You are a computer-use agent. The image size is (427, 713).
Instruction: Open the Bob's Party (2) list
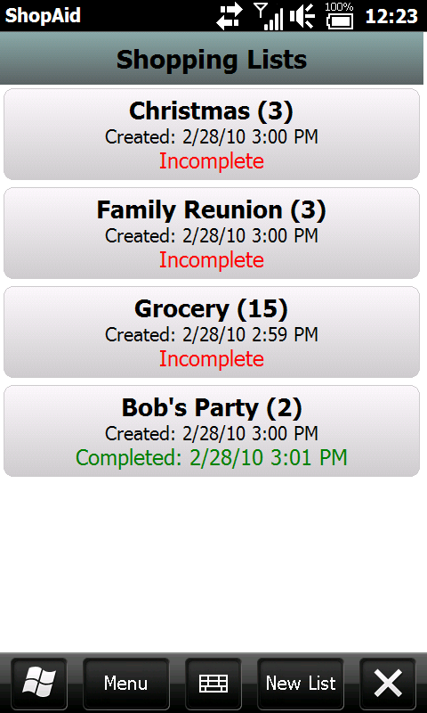click(x=212, y=431)
